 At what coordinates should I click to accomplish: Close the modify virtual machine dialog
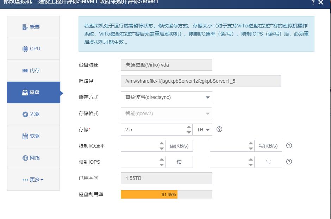tap(321, 2)
